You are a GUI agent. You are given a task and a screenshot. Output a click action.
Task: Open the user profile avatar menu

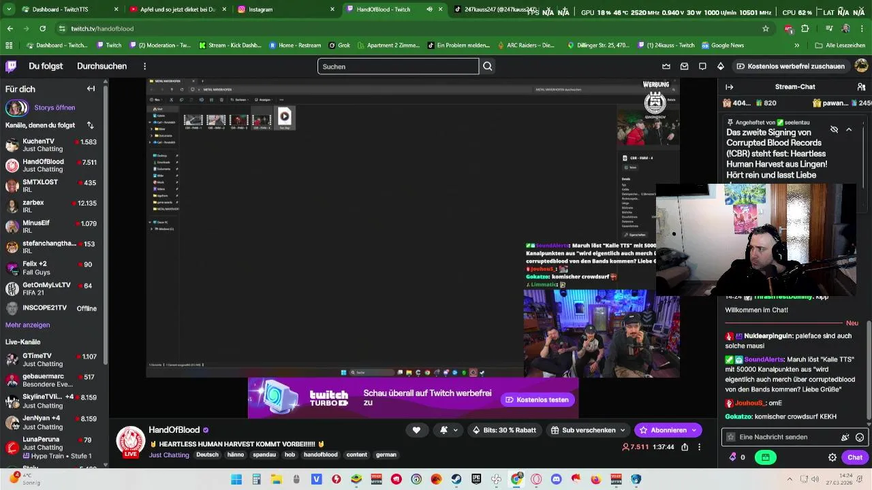pos(861,66)
